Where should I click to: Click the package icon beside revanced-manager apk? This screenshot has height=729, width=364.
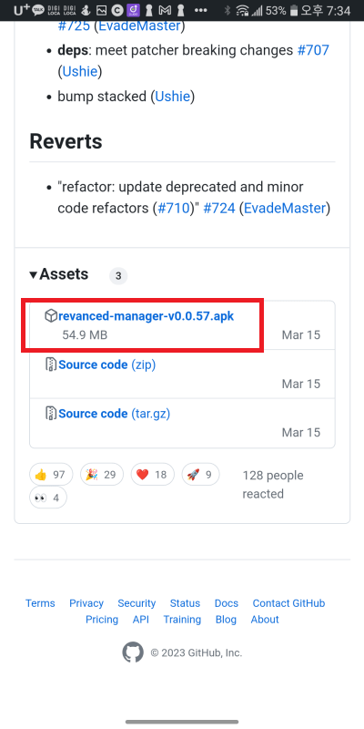click(x=51, y=316)
